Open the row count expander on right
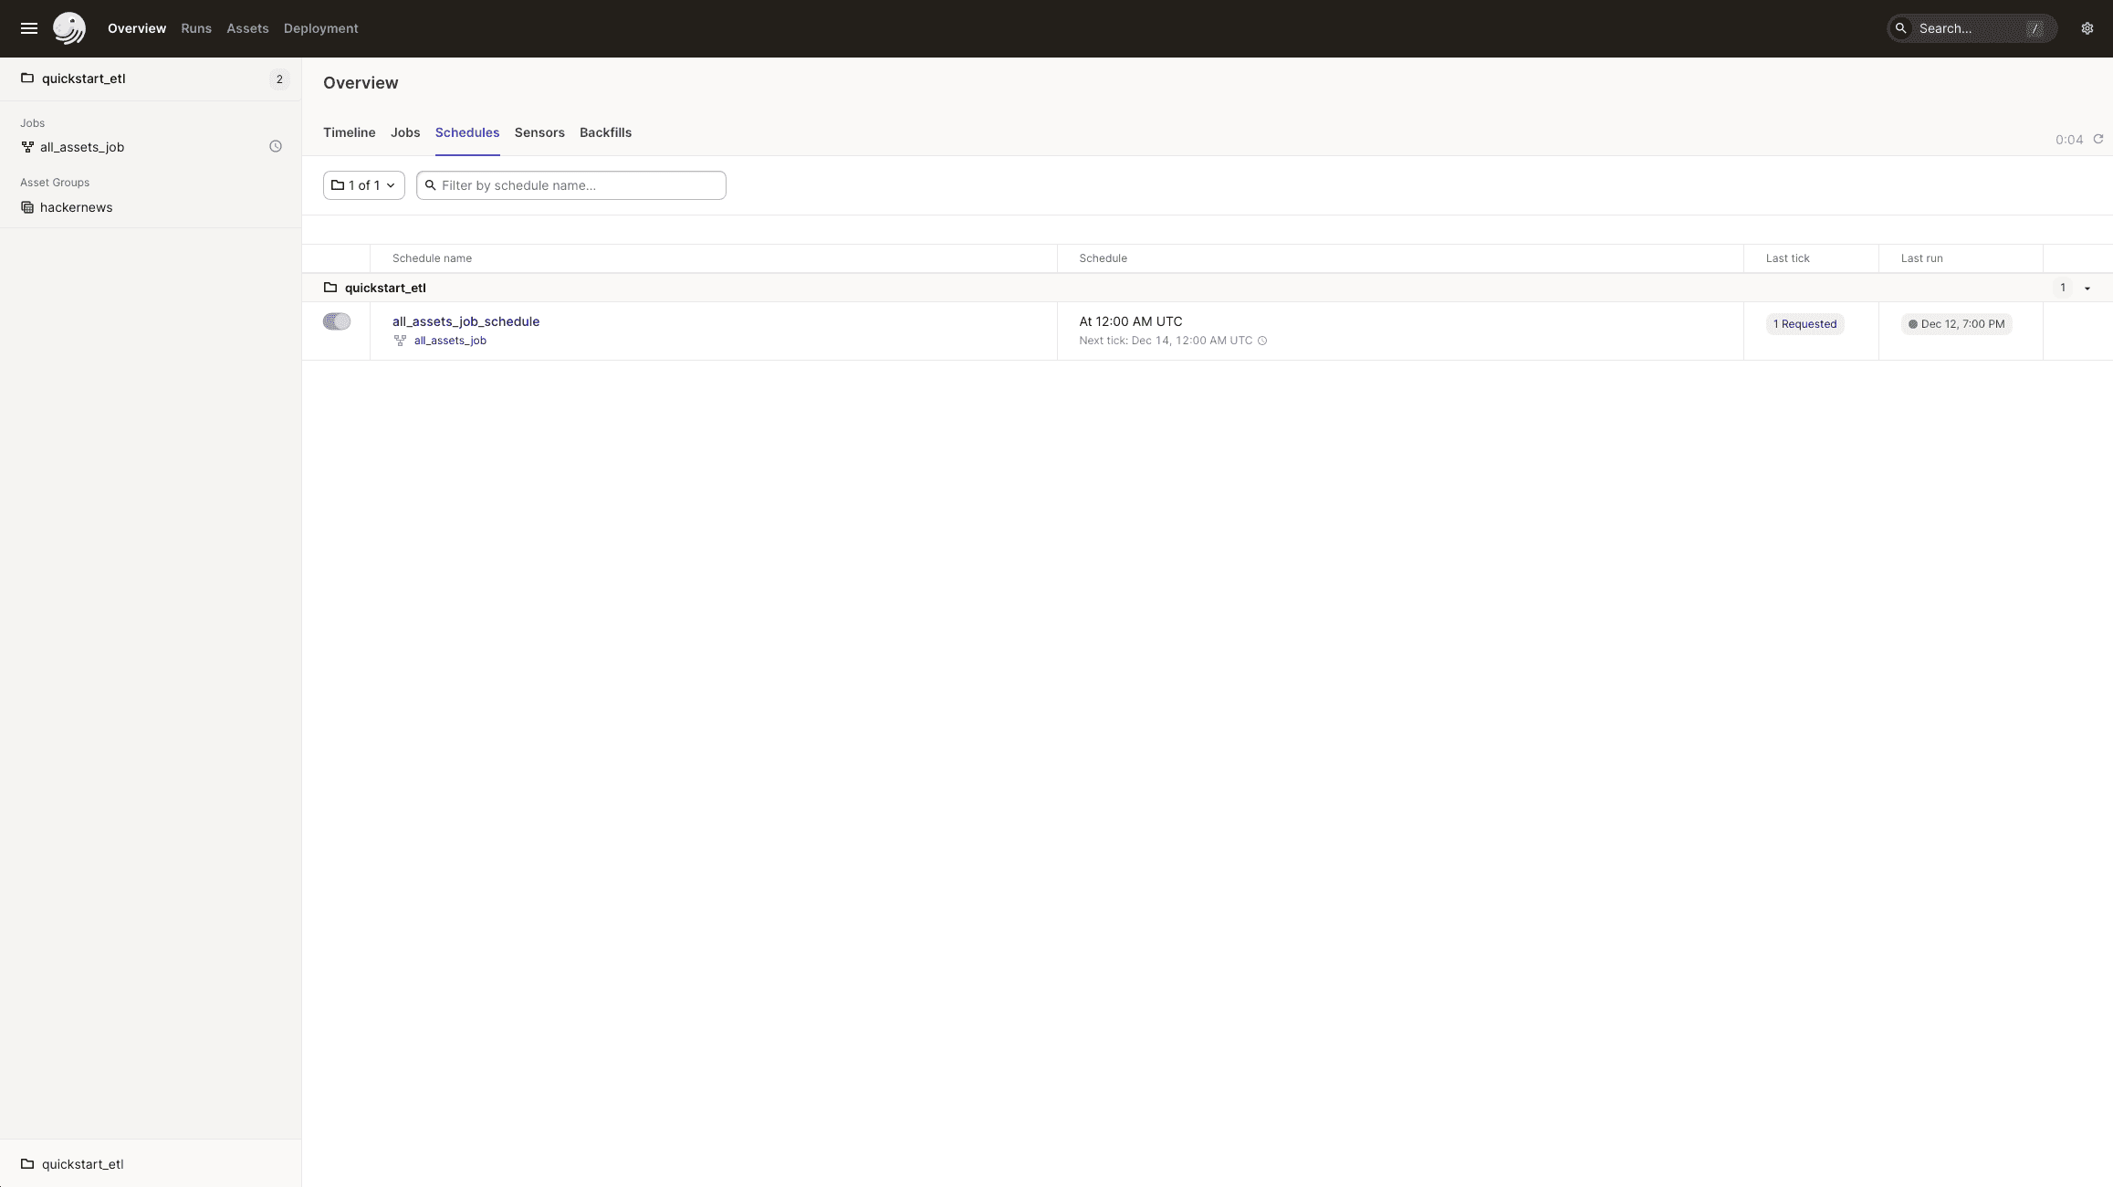The width and height of the screenshot is (2113, 1187). click(2087, 288)
